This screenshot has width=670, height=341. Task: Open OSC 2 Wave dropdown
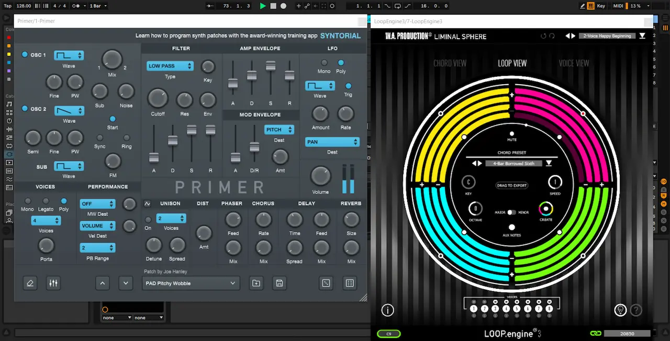(x=69, y=110)
